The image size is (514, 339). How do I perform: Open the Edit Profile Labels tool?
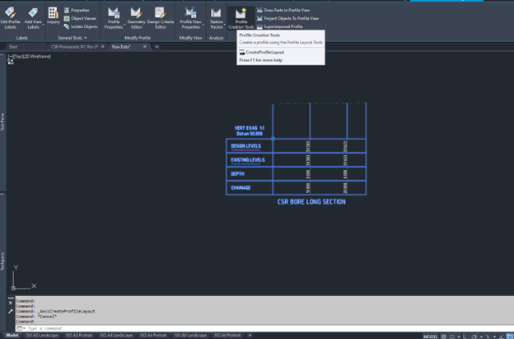click(12, 16)
